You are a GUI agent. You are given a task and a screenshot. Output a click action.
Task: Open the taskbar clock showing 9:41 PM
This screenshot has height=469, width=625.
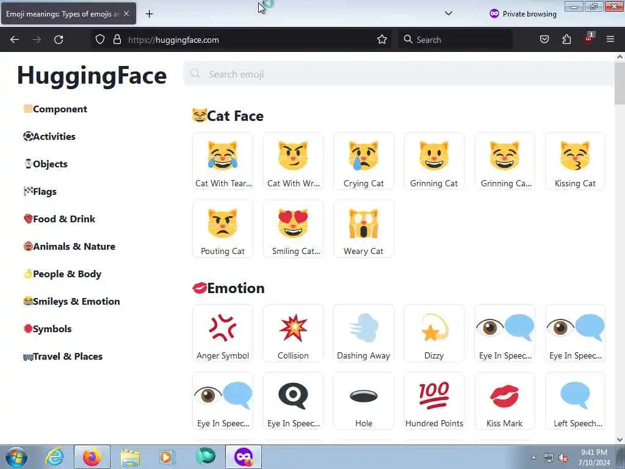point(594,457)
